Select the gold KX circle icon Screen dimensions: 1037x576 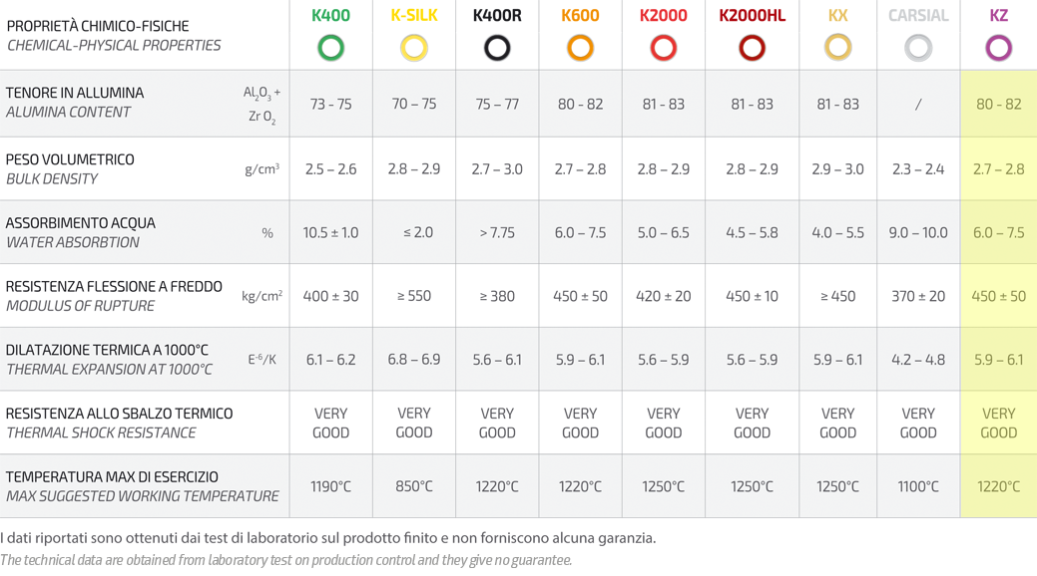click(838, 48)
